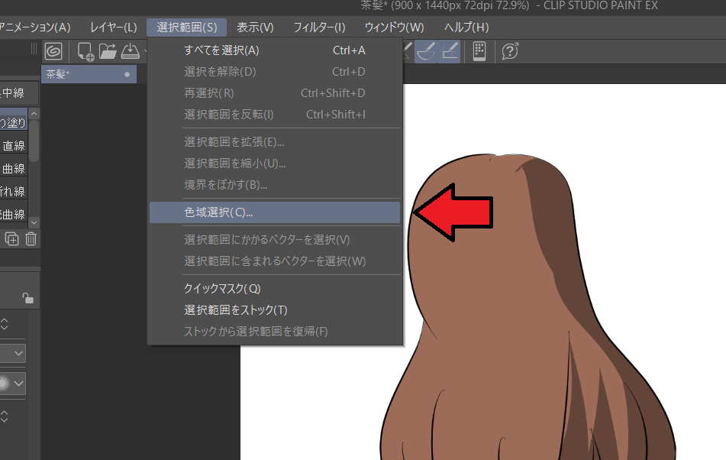Open the help speech bubble icon
This screenshot has height=460, width=726.
[x=511, y=51]
